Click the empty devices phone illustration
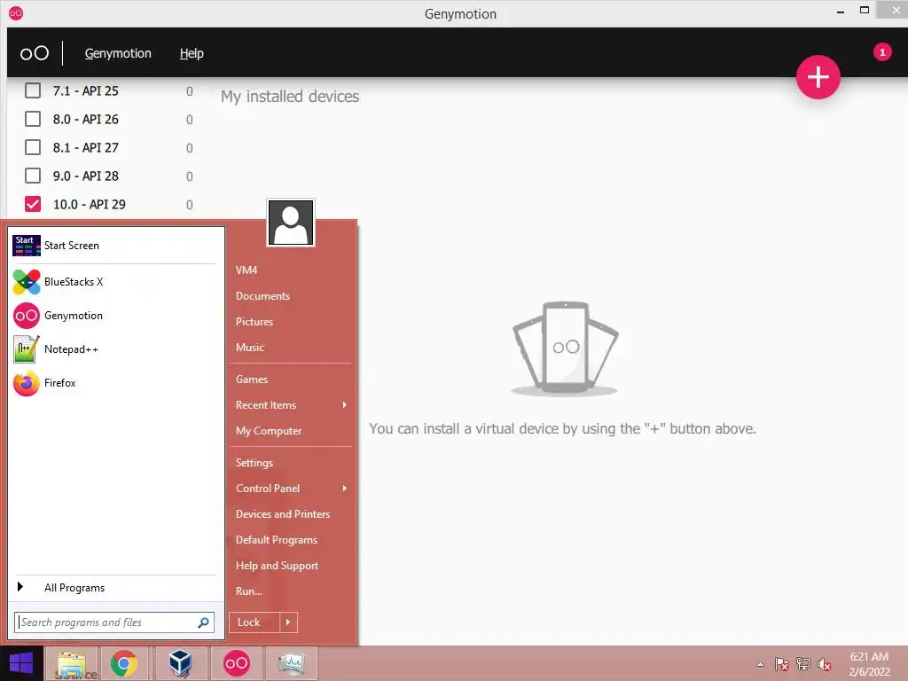The height and width of the screenshot is (681, 908). [566, 348]
